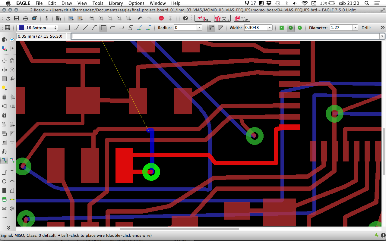The height and width of the screenshot is (241, 386).
Task: Expand more tools at sidebar bottom
Action: tap(8, 227)
